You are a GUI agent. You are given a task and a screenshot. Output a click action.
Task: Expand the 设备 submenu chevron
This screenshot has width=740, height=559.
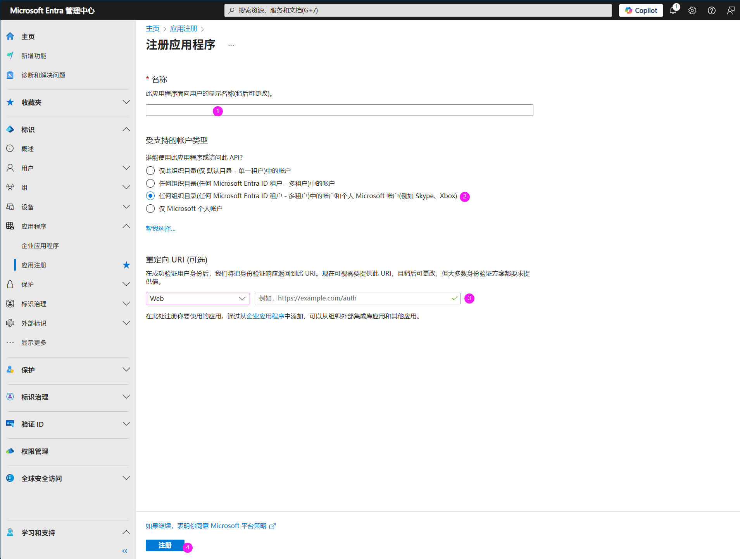pyautogui.click(x=126, y=207)
